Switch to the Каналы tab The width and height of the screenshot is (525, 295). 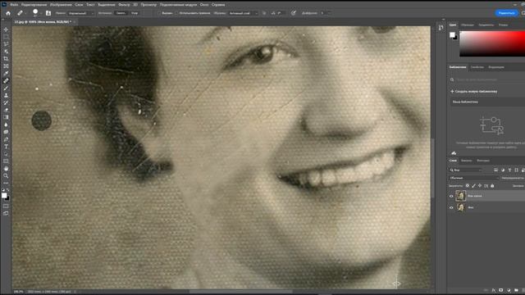pos(467,161)
